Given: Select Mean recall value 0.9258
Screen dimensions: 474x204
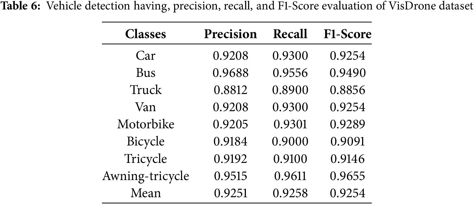Looking at the screenshot, I should tap(290, 193).
